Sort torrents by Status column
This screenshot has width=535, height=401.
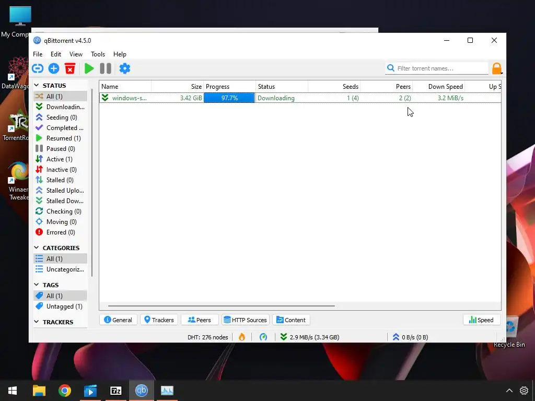(282, 87)
